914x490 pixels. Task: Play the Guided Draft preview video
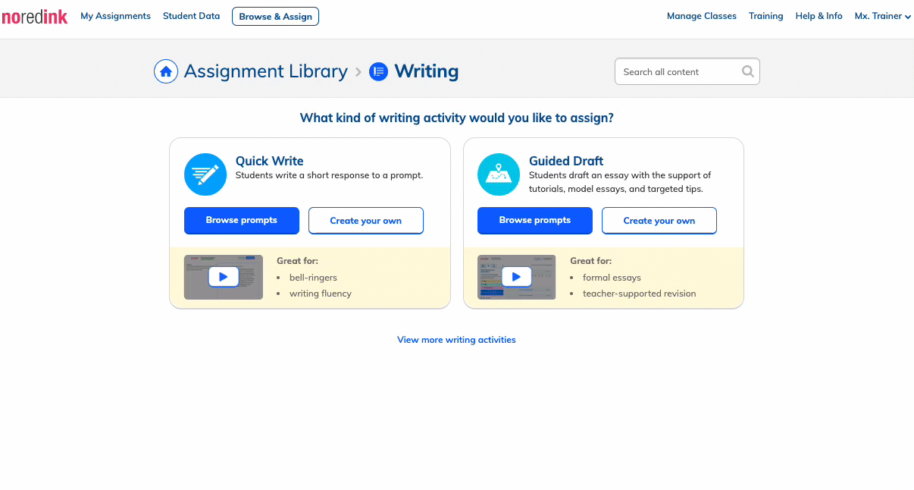pos(517,277)
